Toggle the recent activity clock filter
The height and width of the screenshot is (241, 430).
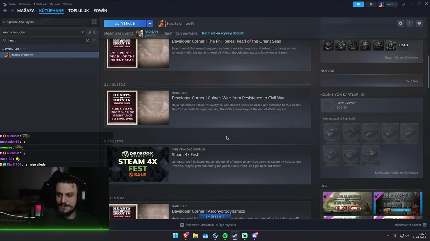(89, 32)
